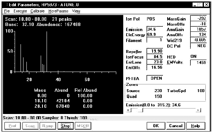Click the disabled Prof button
This screenshot has width=212, height=133.
(x=12, y=126)
